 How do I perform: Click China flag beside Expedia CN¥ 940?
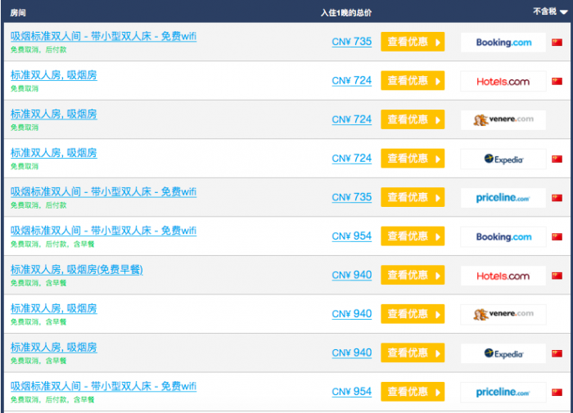coord(557,353)
